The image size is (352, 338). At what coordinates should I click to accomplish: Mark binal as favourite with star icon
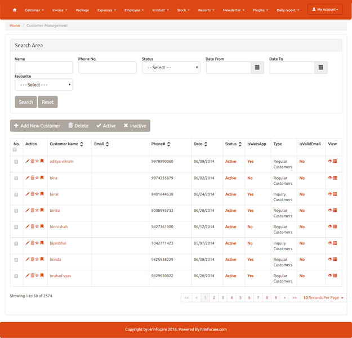37,194
